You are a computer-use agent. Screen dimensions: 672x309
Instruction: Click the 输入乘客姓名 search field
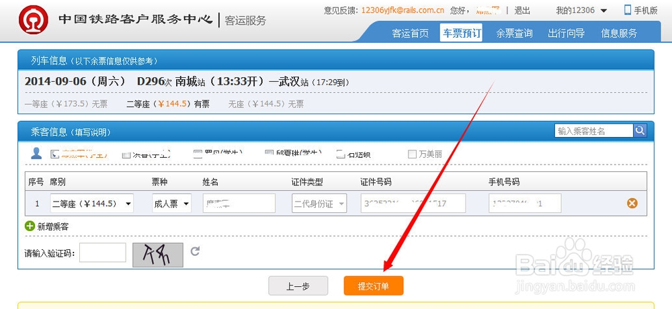click(593, 131)
